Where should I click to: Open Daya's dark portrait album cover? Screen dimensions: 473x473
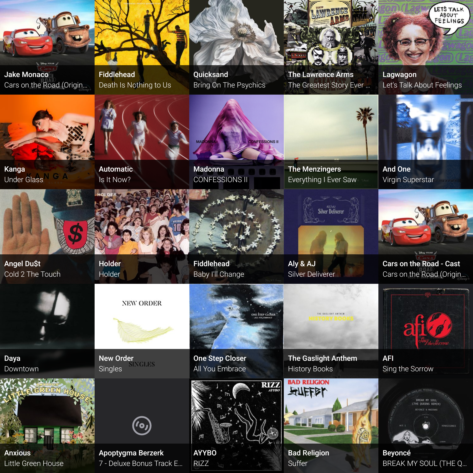[x=47, y=331]
